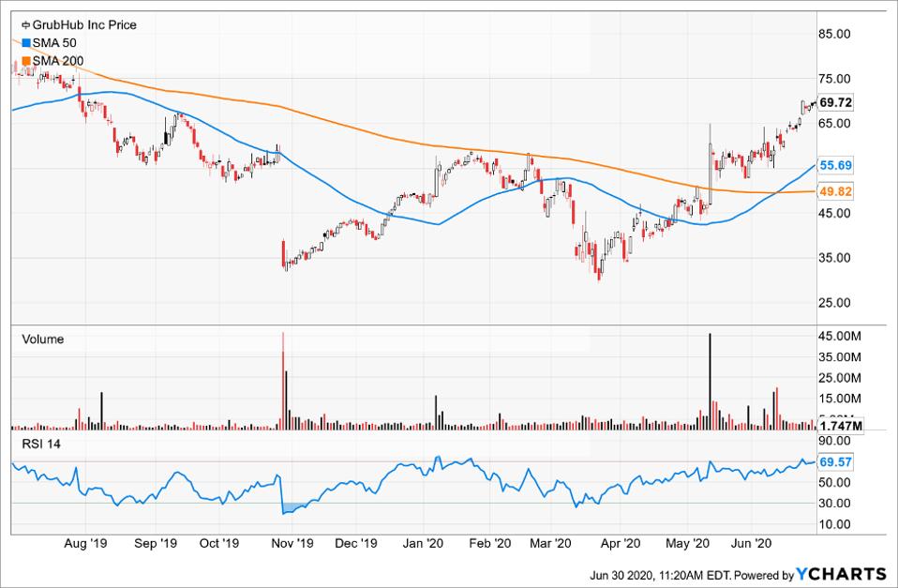Image resolution: width=898 pixels, height=588 pixels.
Task: Click the 35.00M volume axis label
Action: [840, 357]
